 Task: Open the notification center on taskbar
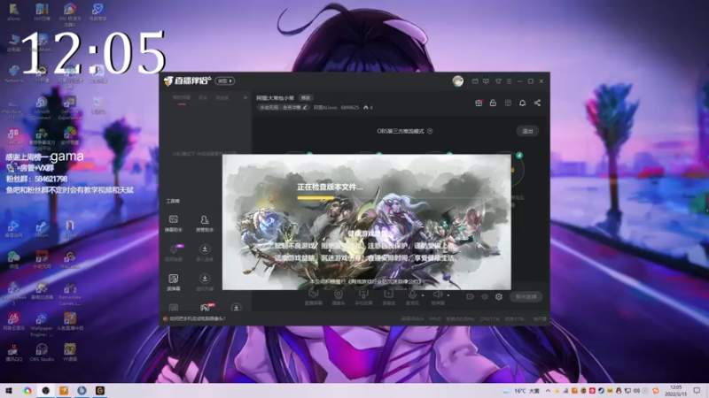(697, 390)
